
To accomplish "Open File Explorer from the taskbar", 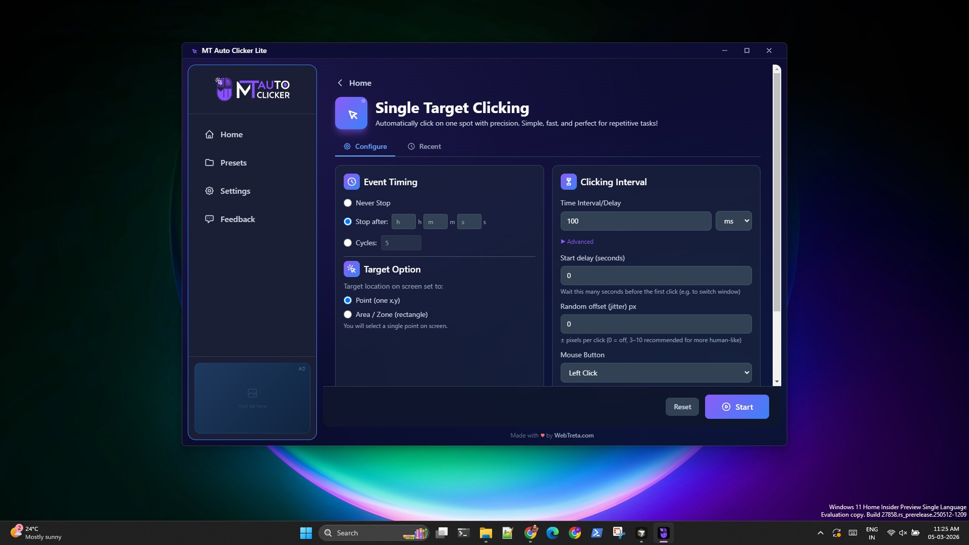I will (x=486, y=533).
